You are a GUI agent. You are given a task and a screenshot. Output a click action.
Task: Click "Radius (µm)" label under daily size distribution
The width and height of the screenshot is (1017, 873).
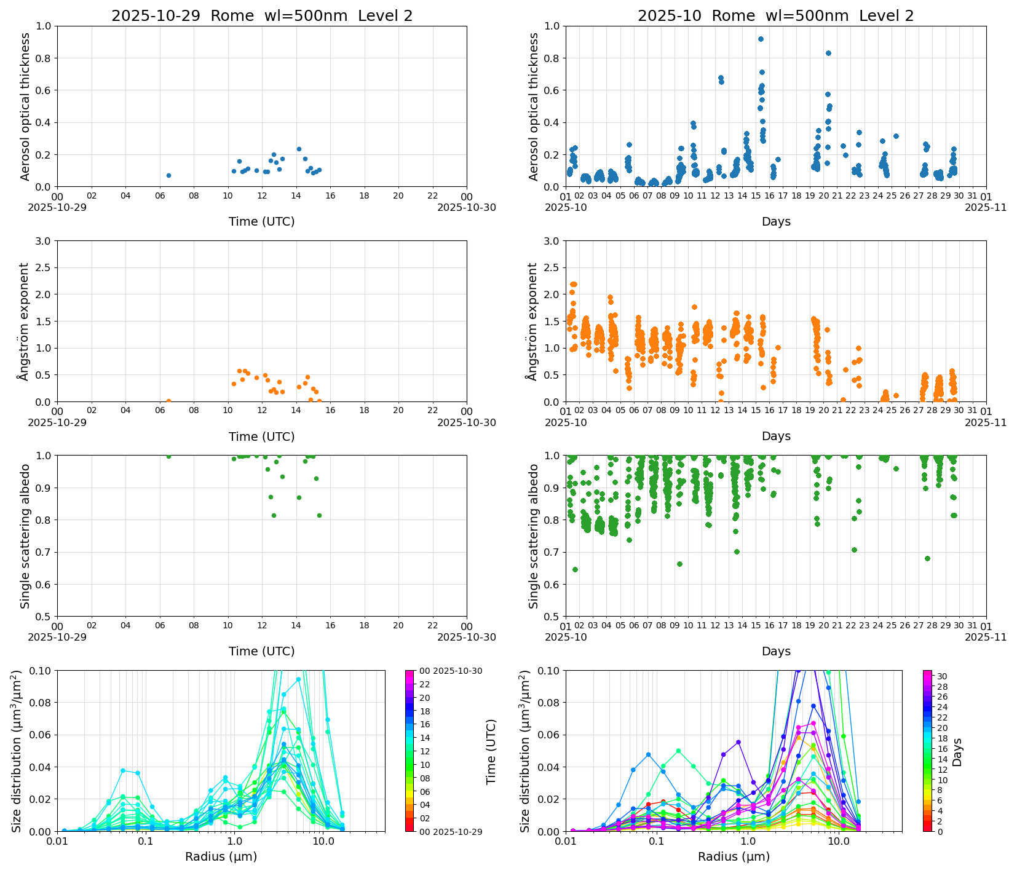point(221,856)
